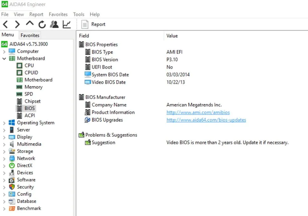Refresh the page using the circular arrow icon
The height and width of the screenshot is (216, 308).
coord(42,24)
